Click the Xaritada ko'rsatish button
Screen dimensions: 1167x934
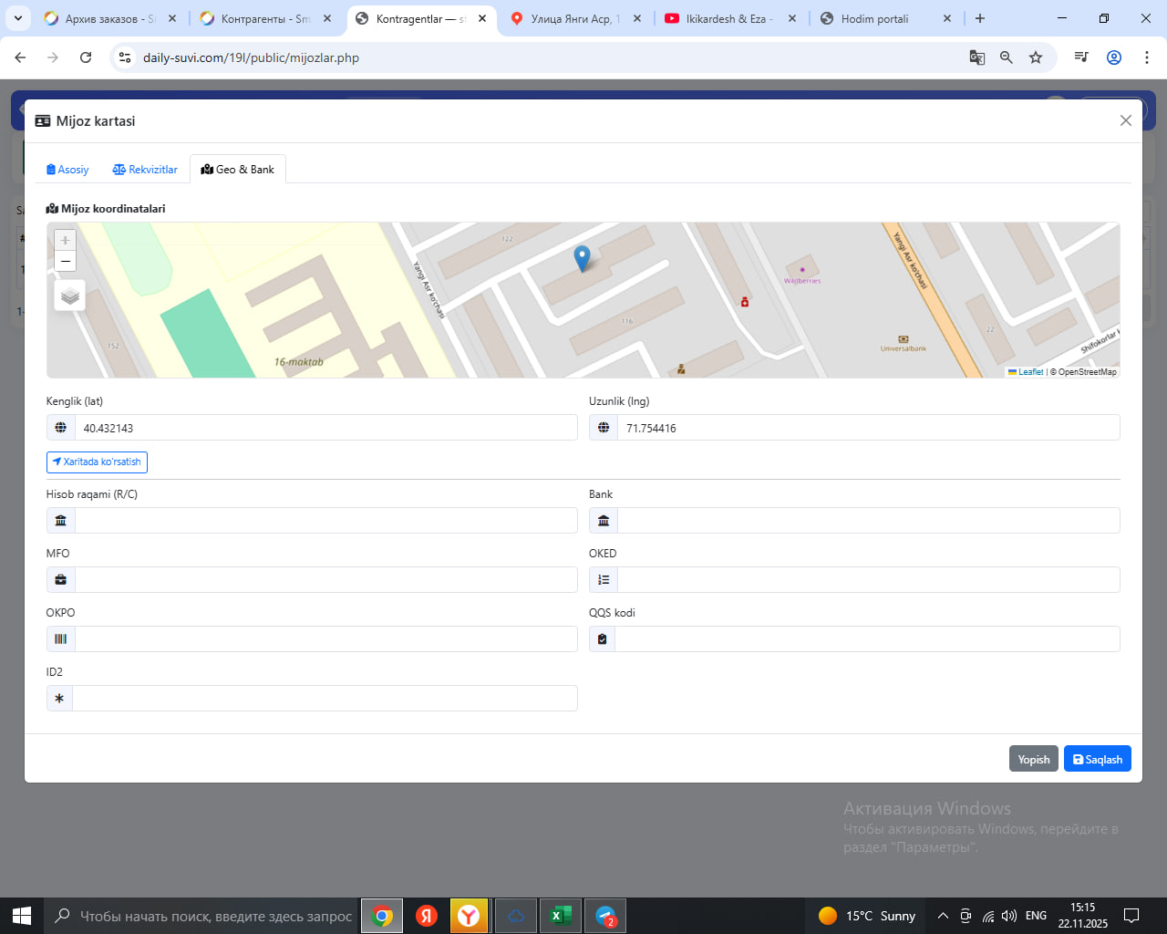pyautogui.click(x=97, y=462)
